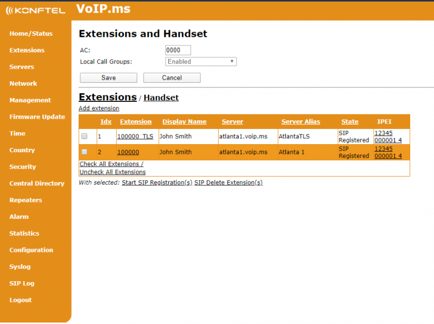434x324 pixels.
Task: Click the VoIP.ms header title
Action: (103, 9)
